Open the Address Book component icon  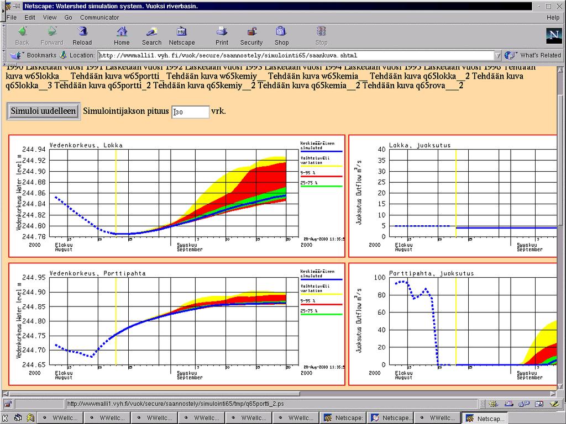pyautogui.click(x=539, y=404)
